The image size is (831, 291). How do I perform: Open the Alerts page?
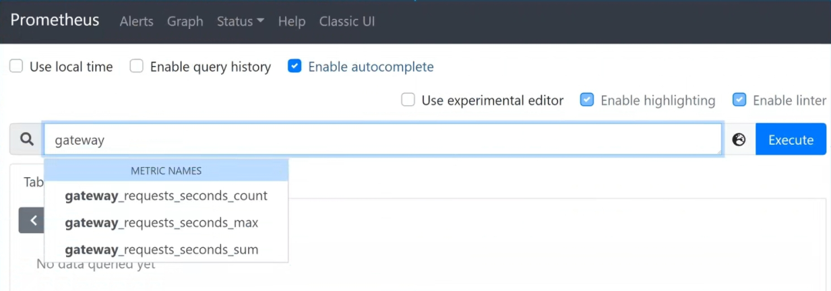click(x=136, y=22)
